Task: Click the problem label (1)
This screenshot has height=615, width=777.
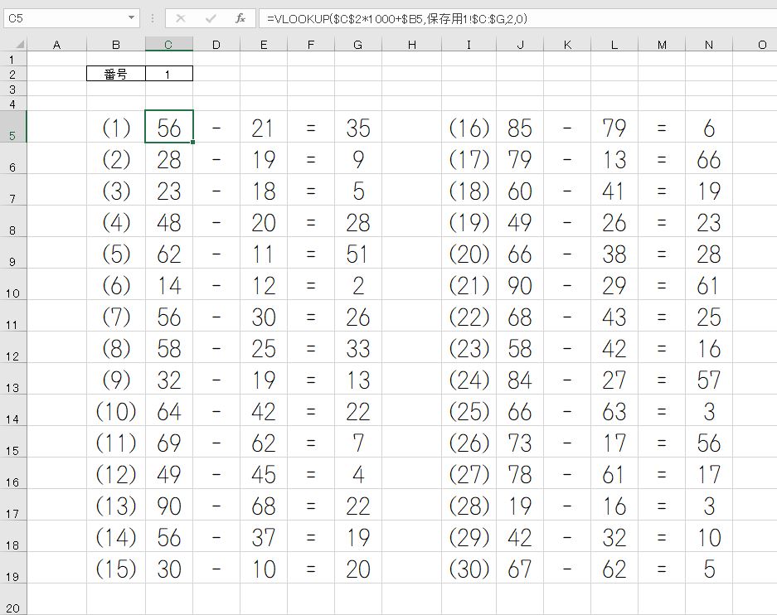Action: (116, 128)
